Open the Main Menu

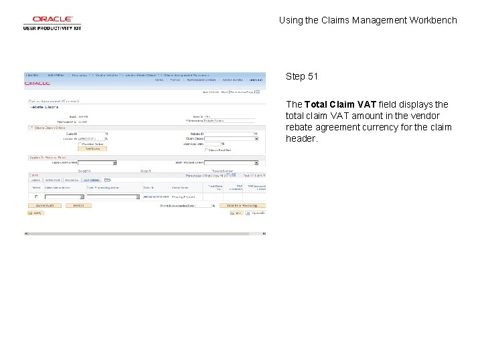pyautogui.click(x=56, y=75)
